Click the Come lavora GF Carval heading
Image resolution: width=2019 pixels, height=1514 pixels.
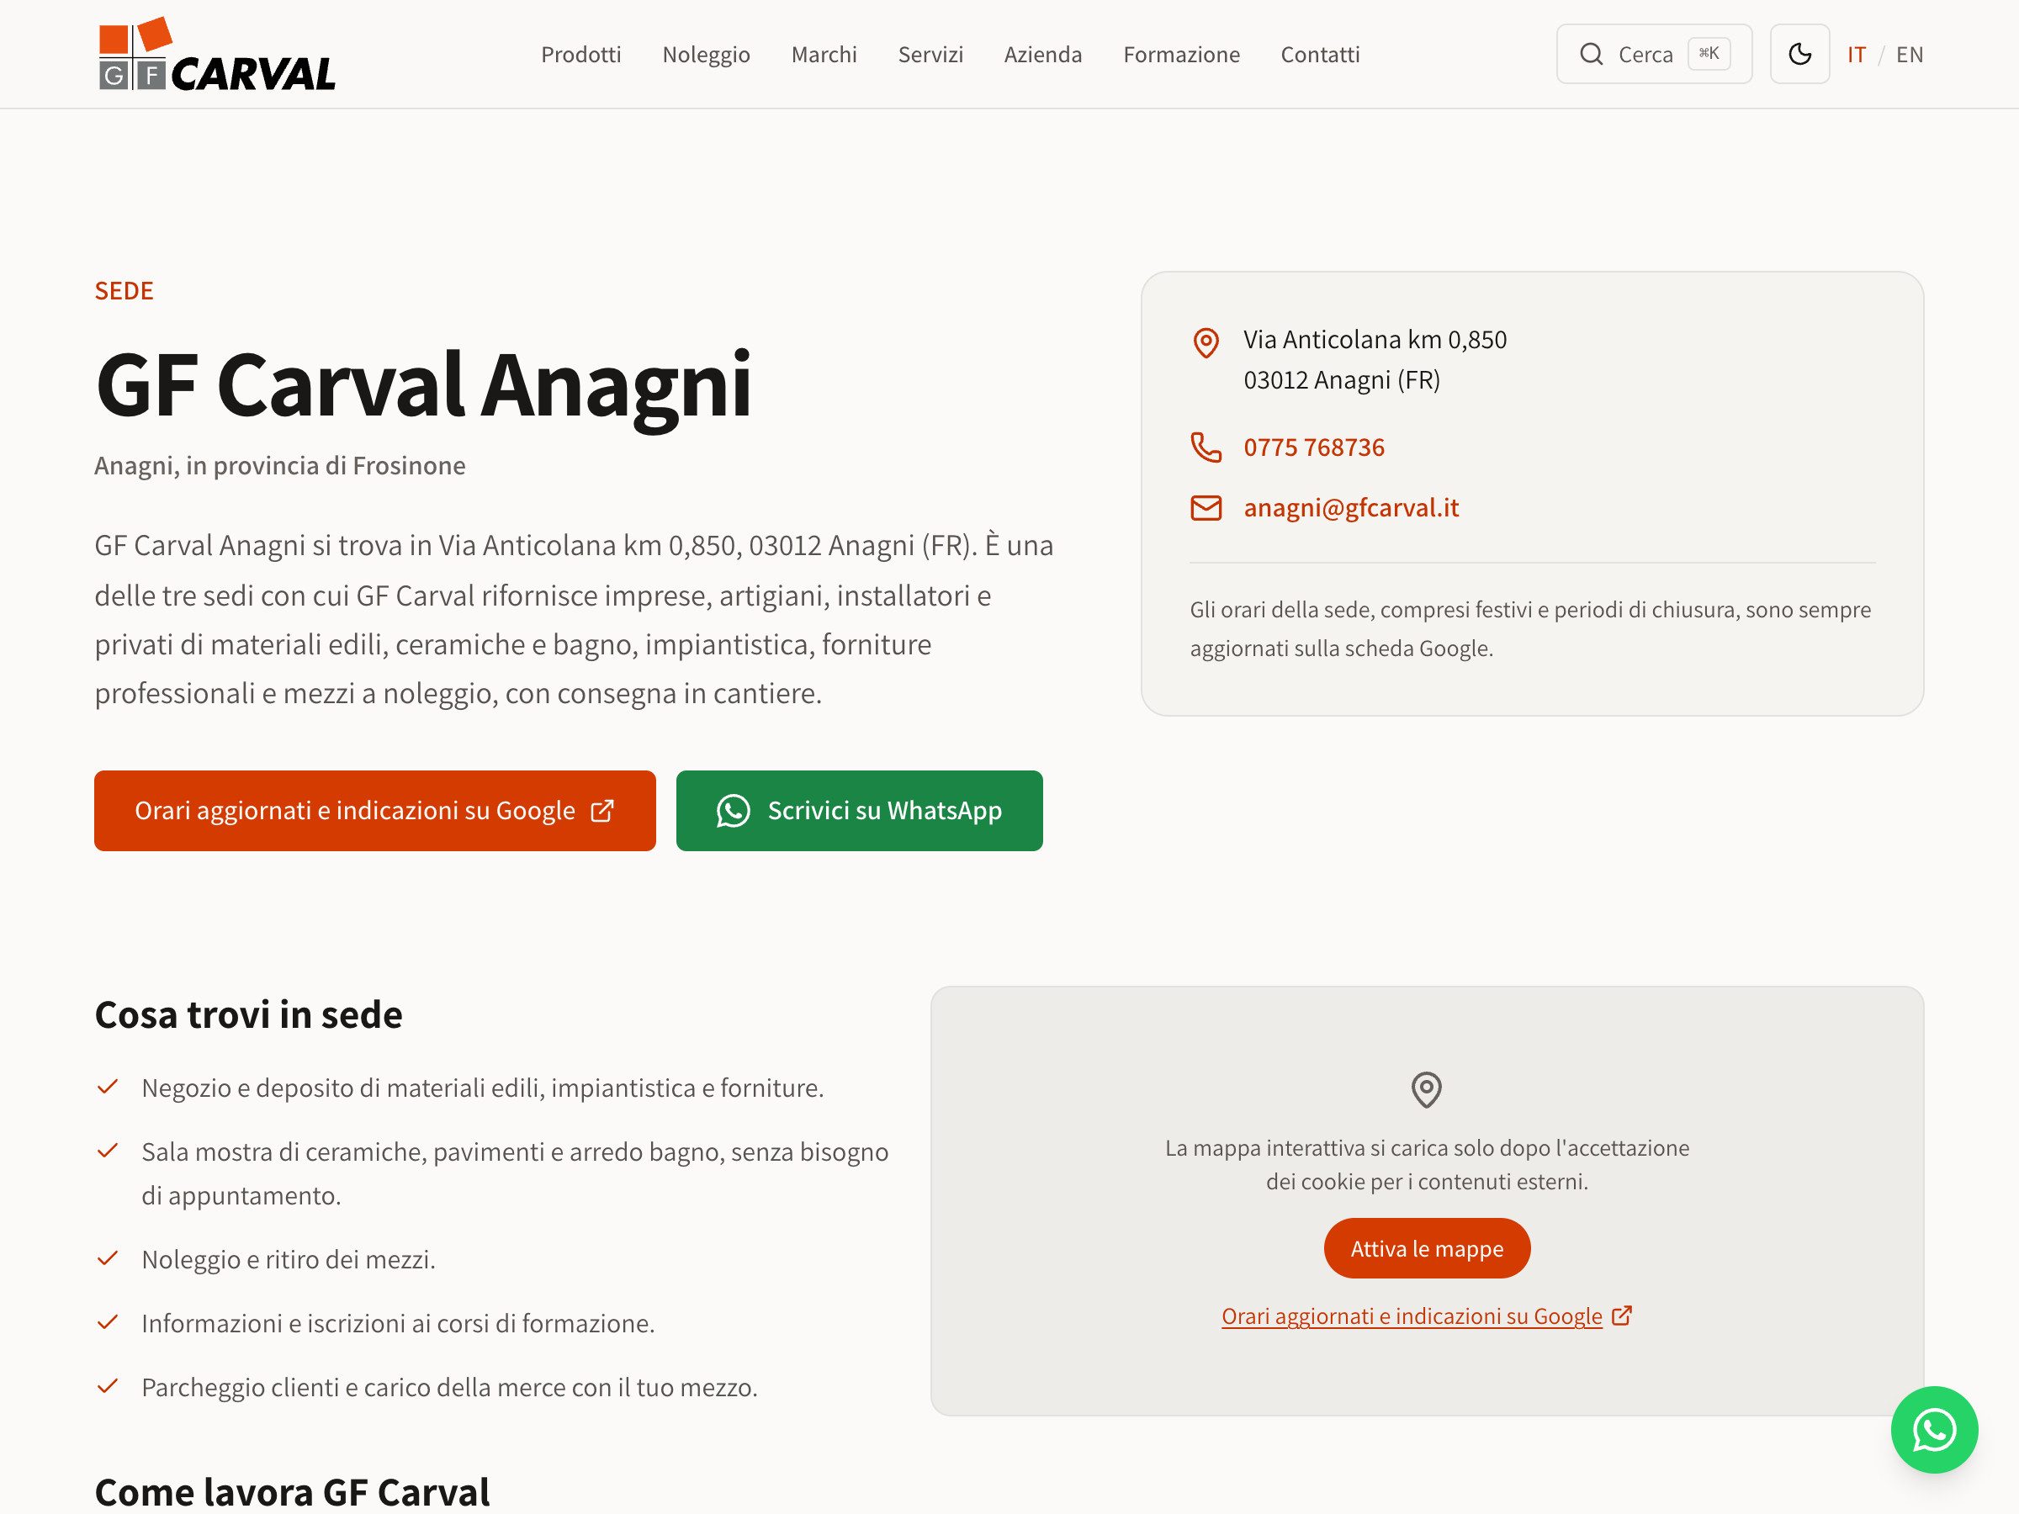tap(292, 1492)
